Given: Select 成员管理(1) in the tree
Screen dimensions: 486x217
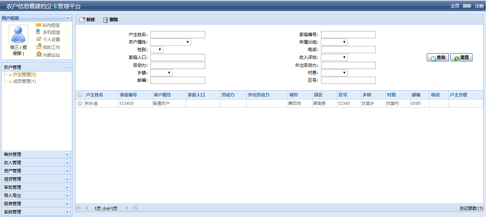Looking at the screenshot, I should (24, 81).
